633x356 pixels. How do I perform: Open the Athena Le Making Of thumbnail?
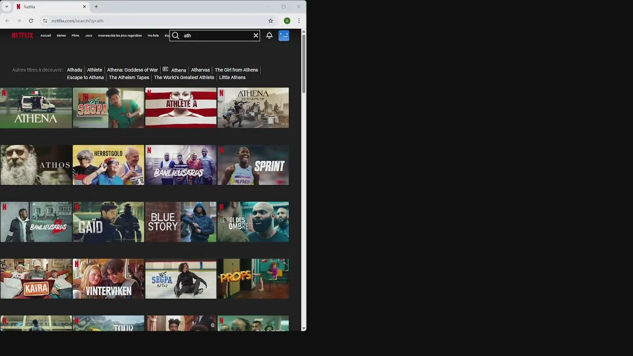click(253, 108)
